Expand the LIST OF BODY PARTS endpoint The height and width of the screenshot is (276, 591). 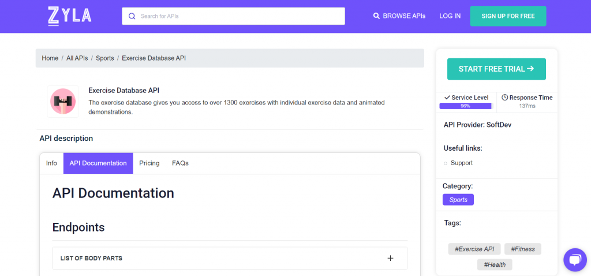pyautogui.click(x=230, y=258)
